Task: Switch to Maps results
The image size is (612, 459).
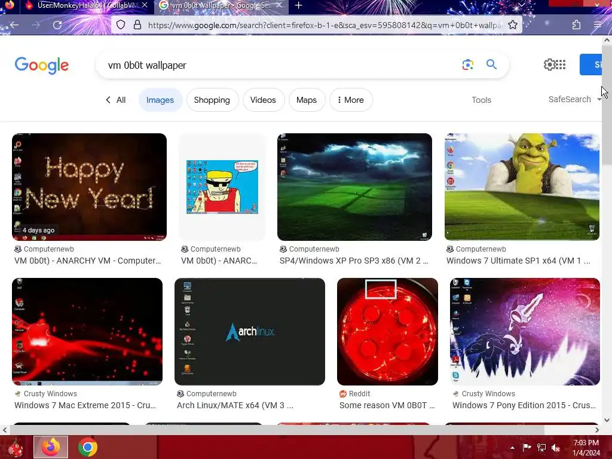Action: (x=307, y=100)
